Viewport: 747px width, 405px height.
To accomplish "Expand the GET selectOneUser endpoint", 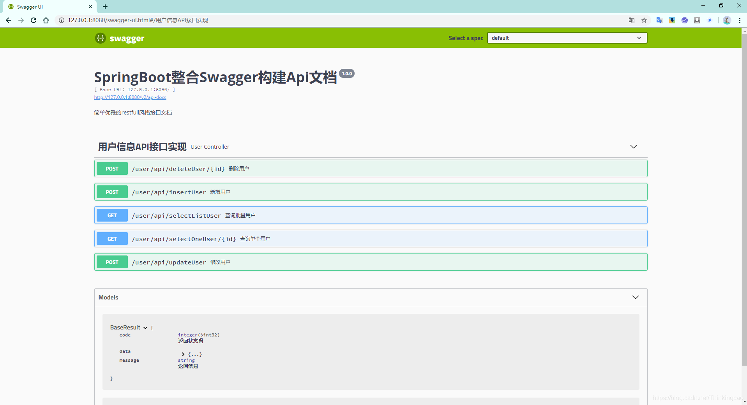I will [371, 239].
